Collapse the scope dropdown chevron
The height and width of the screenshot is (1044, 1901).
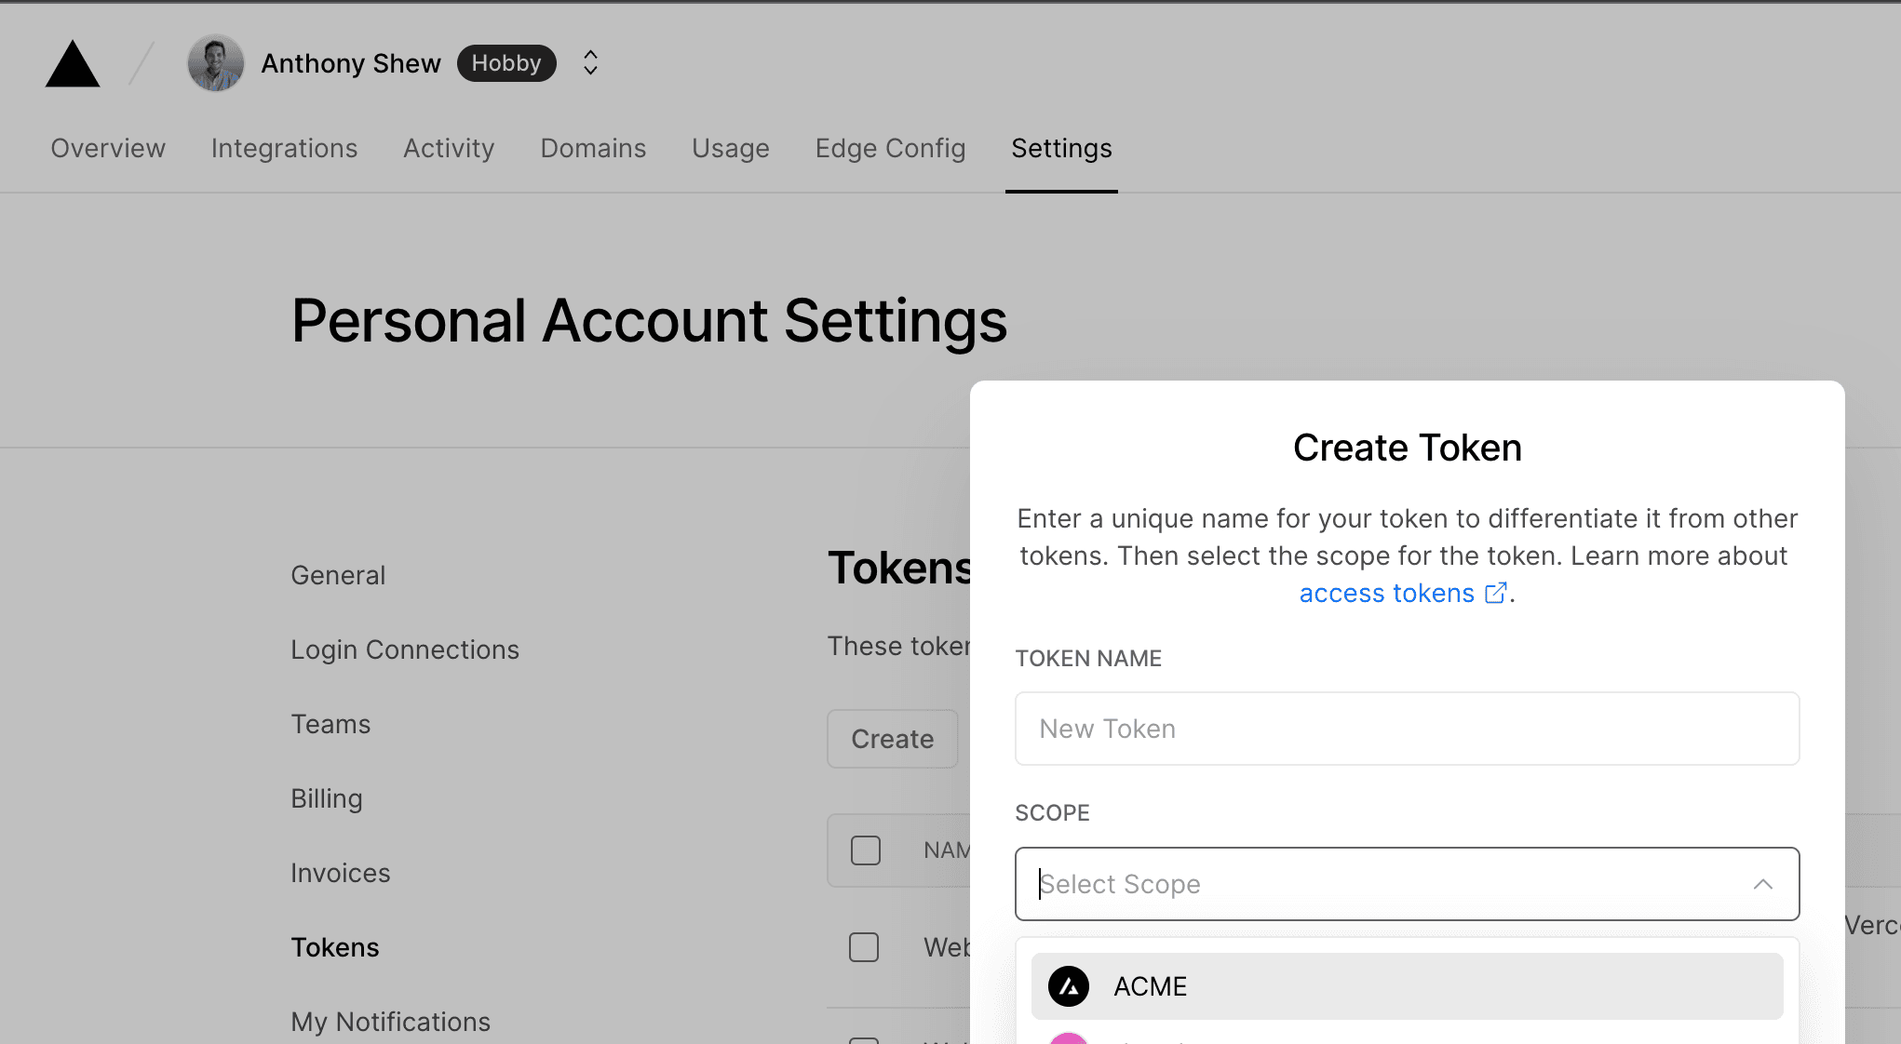pyautogui.click(x=1763, y=885)
